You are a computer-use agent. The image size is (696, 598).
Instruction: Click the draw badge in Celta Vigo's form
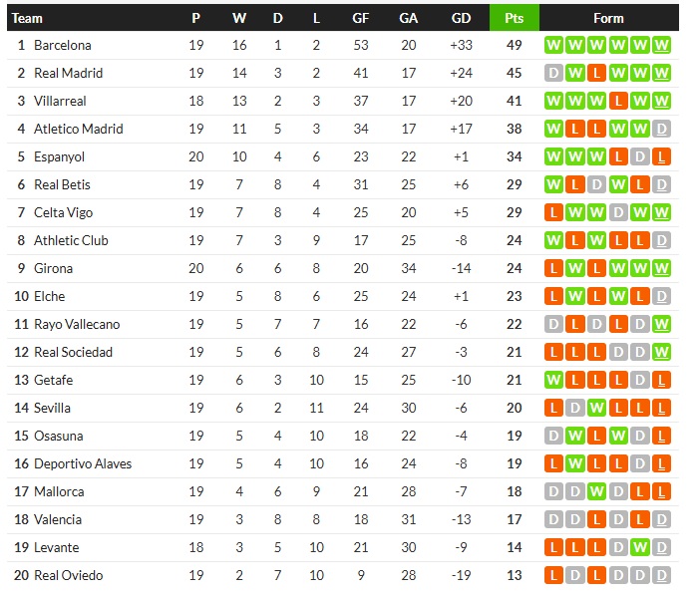point(618,212)
